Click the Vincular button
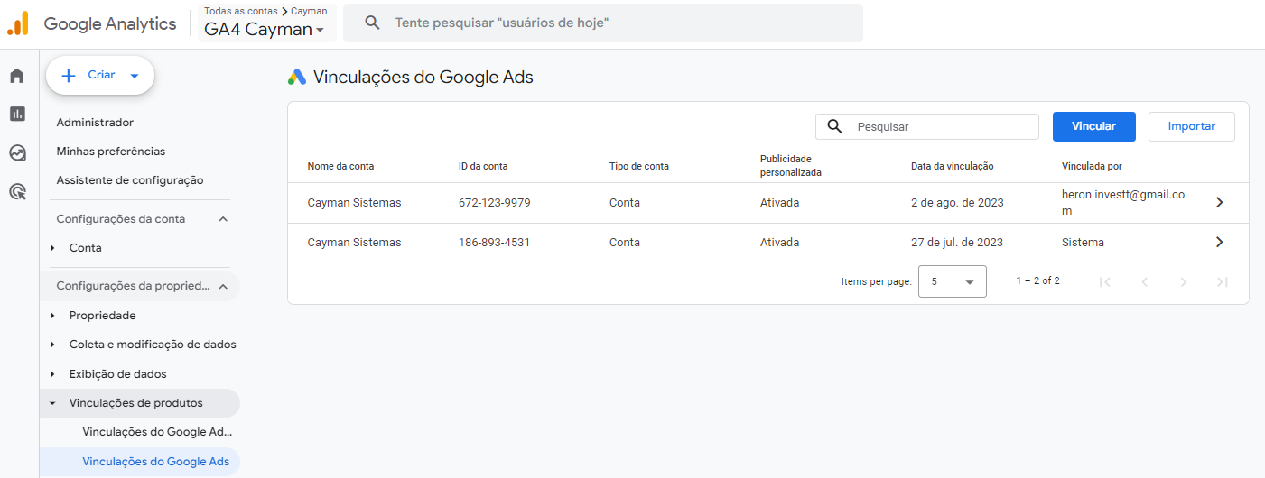 pyautogui.click(x=1094, y=126)
